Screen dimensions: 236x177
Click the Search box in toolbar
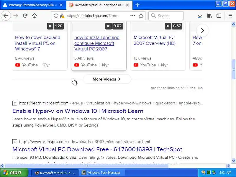pyautogui.click(x=166, y=16)
